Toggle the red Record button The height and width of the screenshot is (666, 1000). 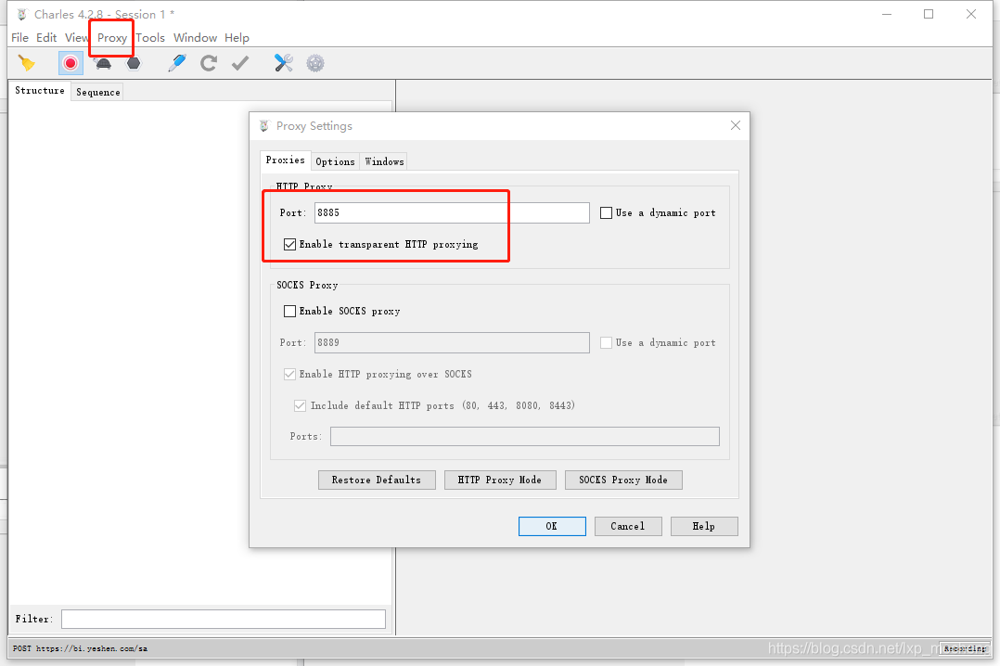71,63
